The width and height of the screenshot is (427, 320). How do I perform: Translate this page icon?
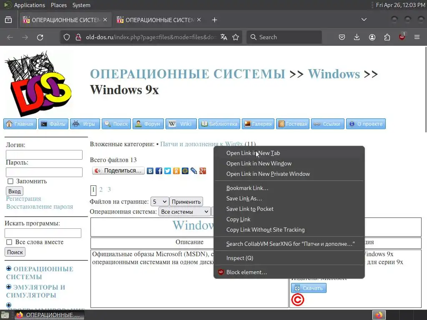[x=224, y=37]
